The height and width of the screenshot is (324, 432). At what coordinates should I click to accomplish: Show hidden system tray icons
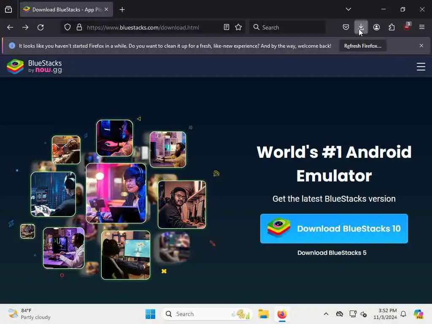click(326, 314)
